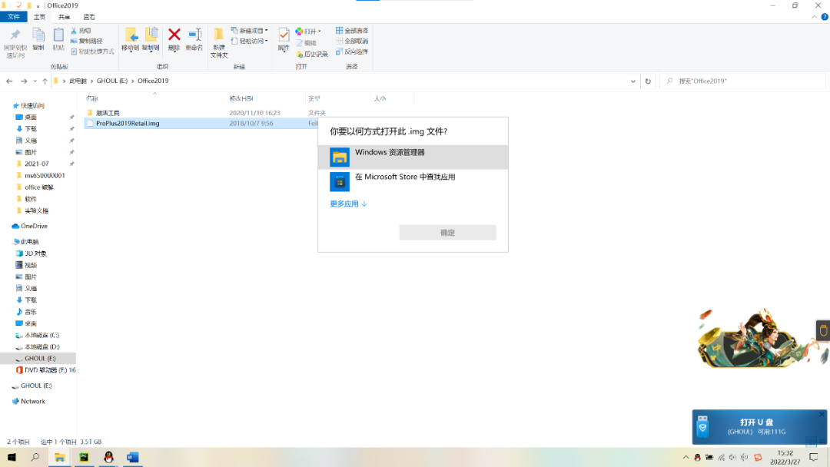Choose Find app in Microsoft Store

(x=413, y=181)
